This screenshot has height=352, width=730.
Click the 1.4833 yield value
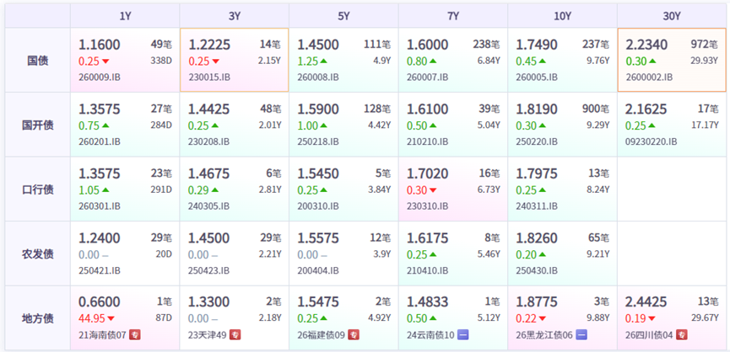click(427, 302)
